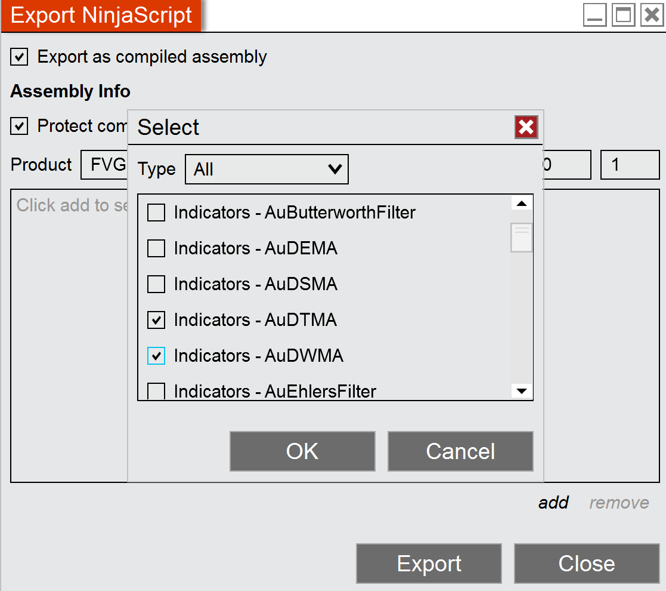
Task: Select the AuButterworthFilter label text
Action: point(295,213)
